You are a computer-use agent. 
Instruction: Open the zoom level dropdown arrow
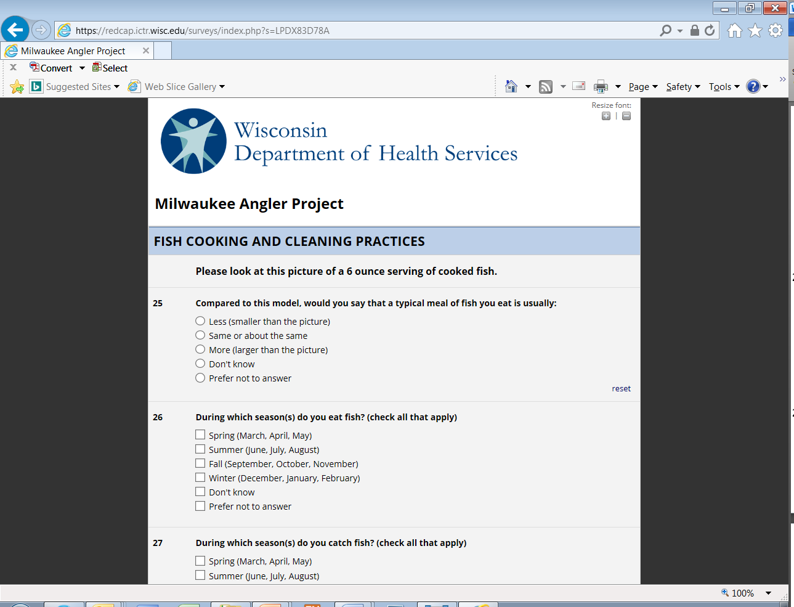tap(768, 593)
